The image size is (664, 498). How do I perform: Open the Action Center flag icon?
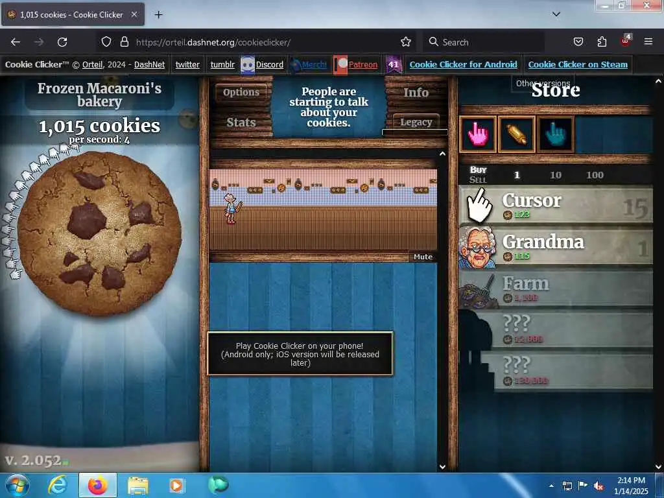pyautogui.click(x=582, y=486)
